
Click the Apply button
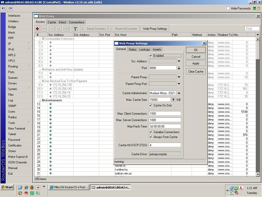pos(196,63)
